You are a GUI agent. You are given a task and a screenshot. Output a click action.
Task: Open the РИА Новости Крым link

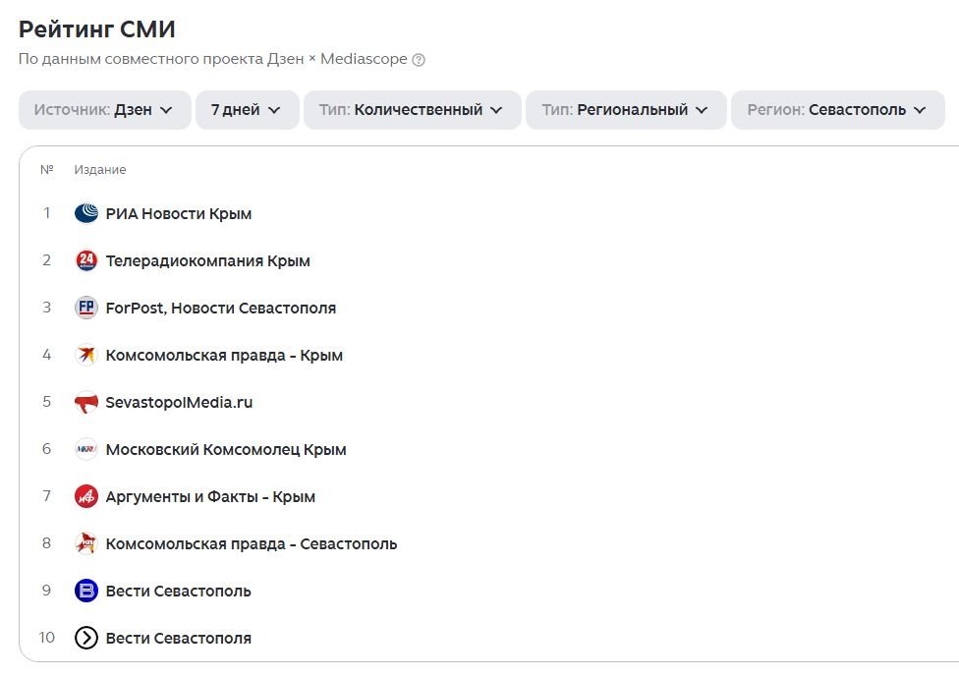click(x=179, y=214)
